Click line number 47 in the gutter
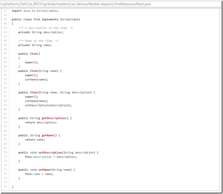Image resolution: width=223 pixels, height=194 pixels. coord(5,53)
